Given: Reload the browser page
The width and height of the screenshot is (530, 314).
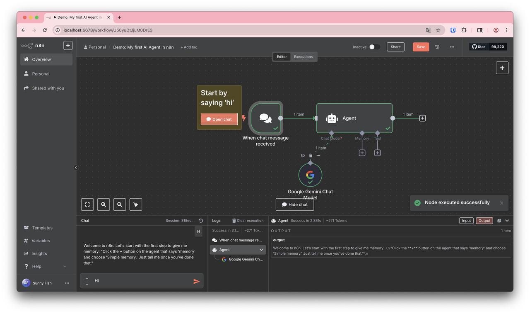Looking at the screenshot, I should (x=45, y=30).
